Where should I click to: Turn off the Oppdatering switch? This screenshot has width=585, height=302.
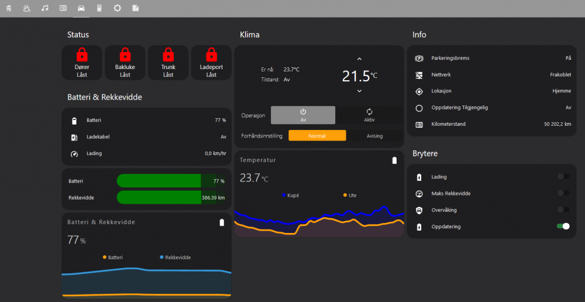[563, 227]
